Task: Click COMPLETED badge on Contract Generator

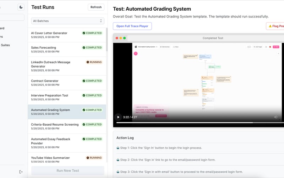Action: [92, 81]
